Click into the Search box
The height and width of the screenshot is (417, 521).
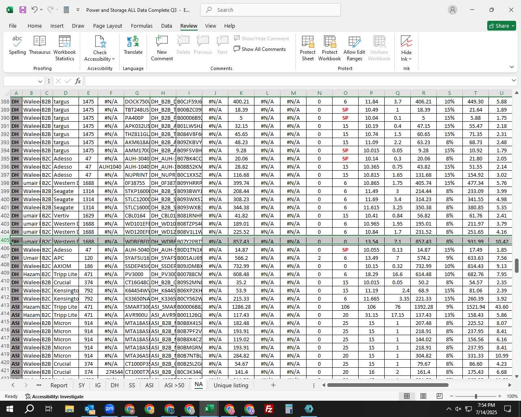coord(271,10)
